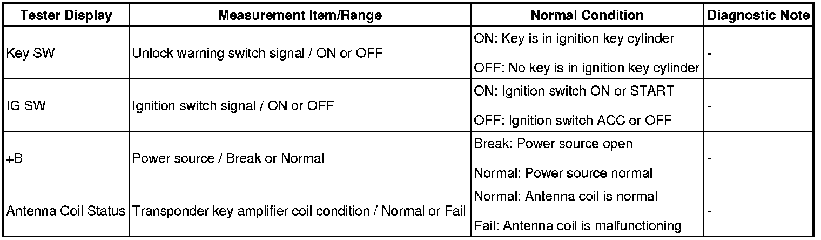The image size is (821, 240).
Task: Click the Tester Display column header
Action: coord(66,15)
